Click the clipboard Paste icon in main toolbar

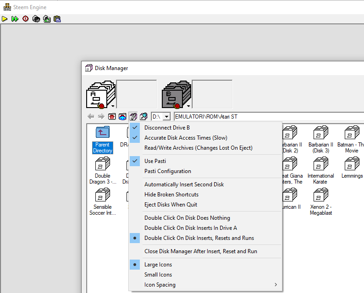point(57,19)
